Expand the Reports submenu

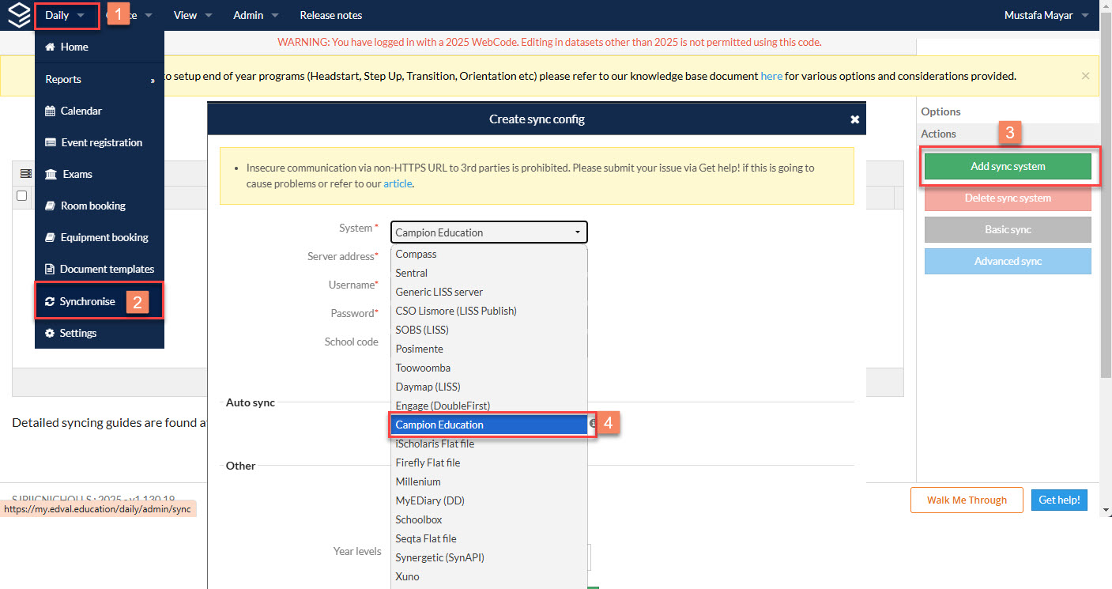[100, 80]
